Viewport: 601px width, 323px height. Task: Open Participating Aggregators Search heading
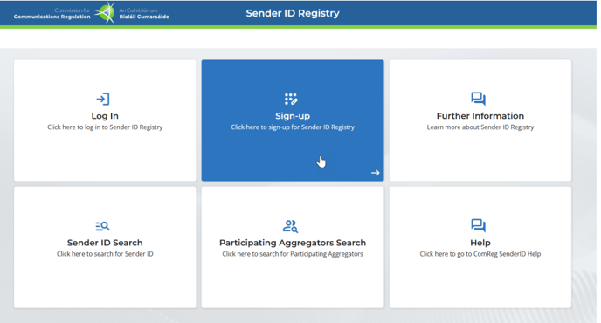[293, 243]
